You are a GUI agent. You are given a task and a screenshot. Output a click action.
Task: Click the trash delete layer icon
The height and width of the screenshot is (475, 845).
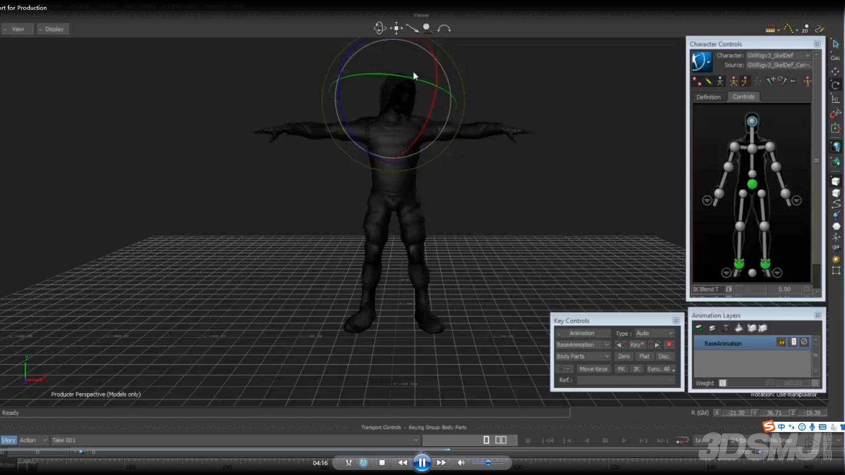click(x=725, y=328)
